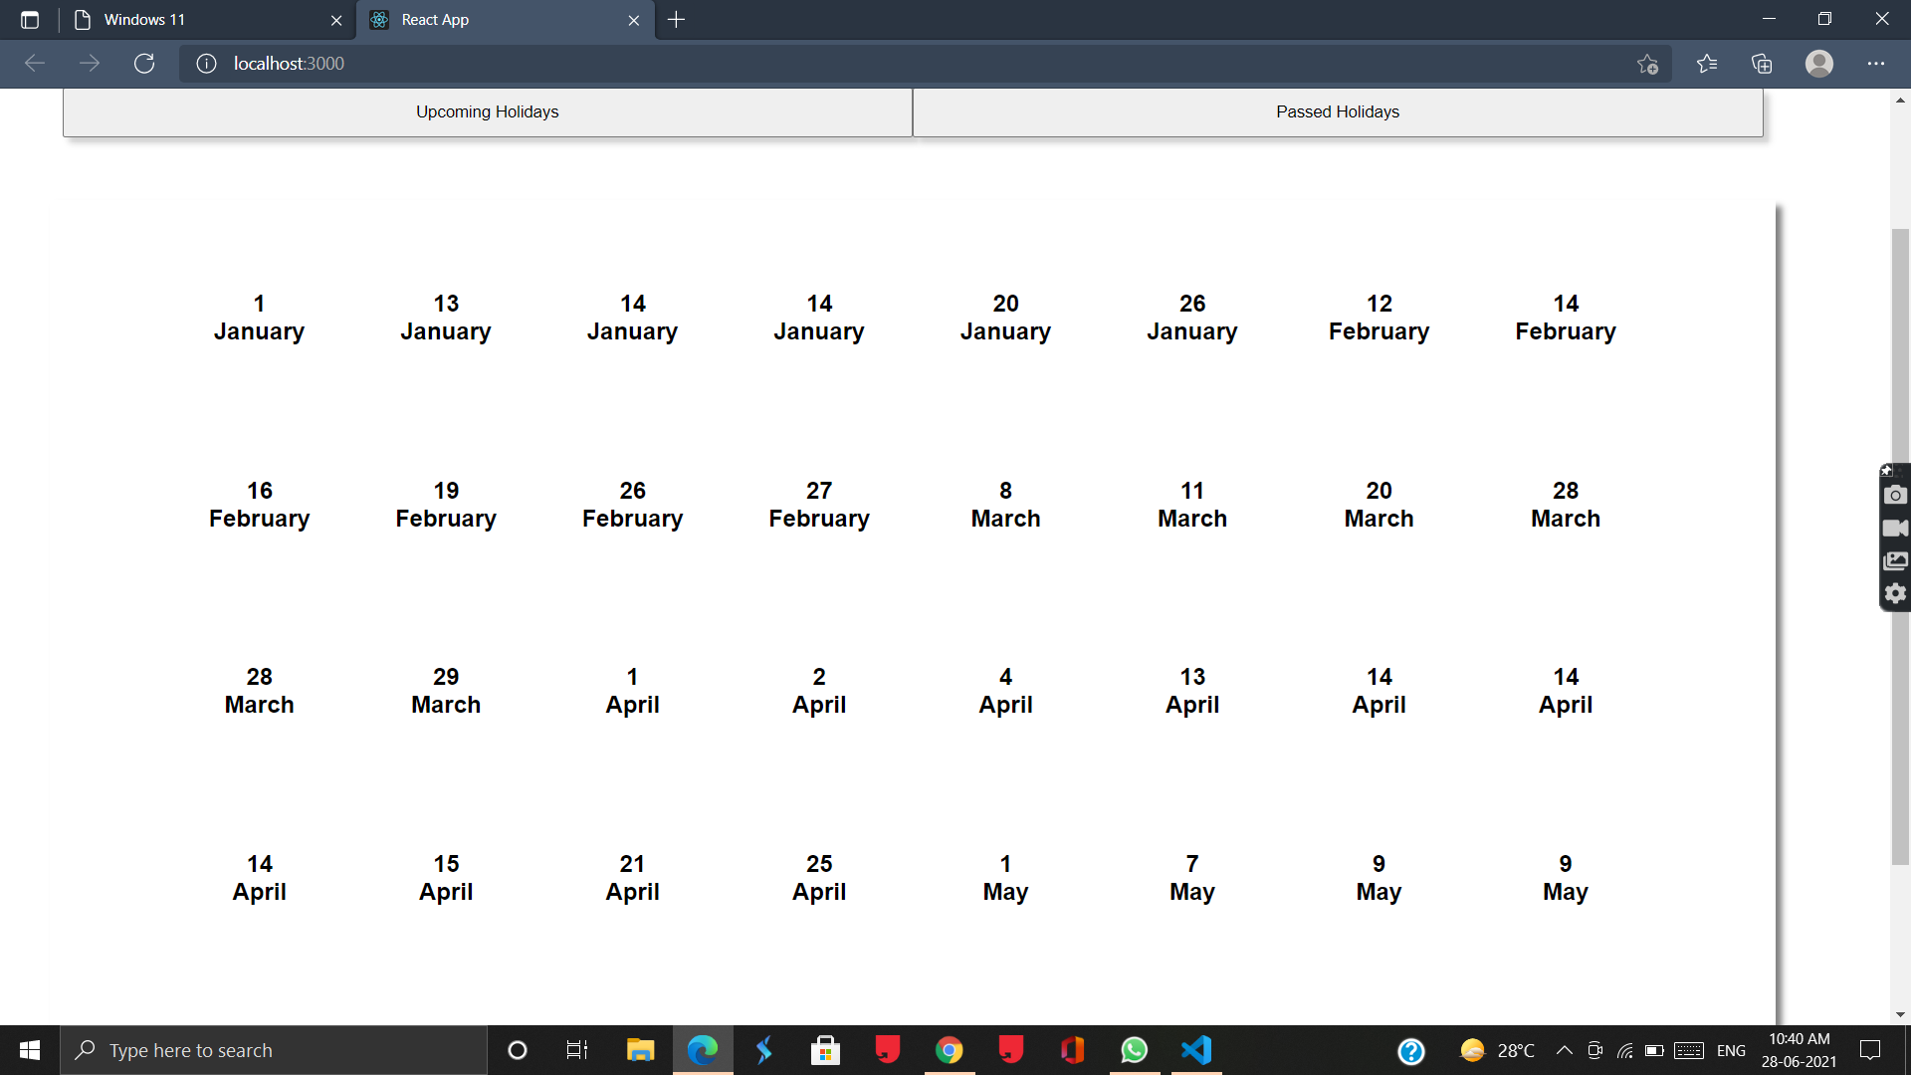Select the 1 January holiday card
This screenshot has width=1911, height=1075.
point(259,318)
